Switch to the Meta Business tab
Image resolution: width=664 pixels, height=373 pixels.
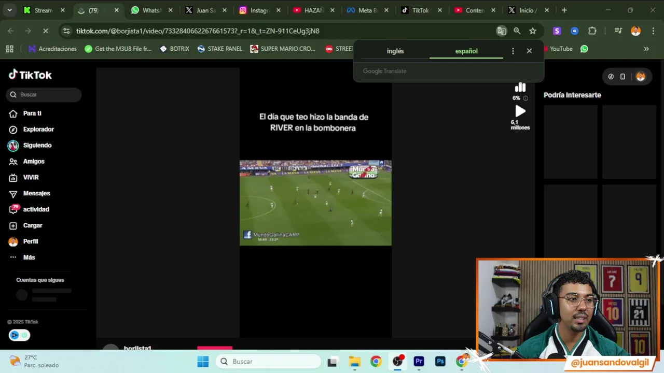click(x=367, y=10)
